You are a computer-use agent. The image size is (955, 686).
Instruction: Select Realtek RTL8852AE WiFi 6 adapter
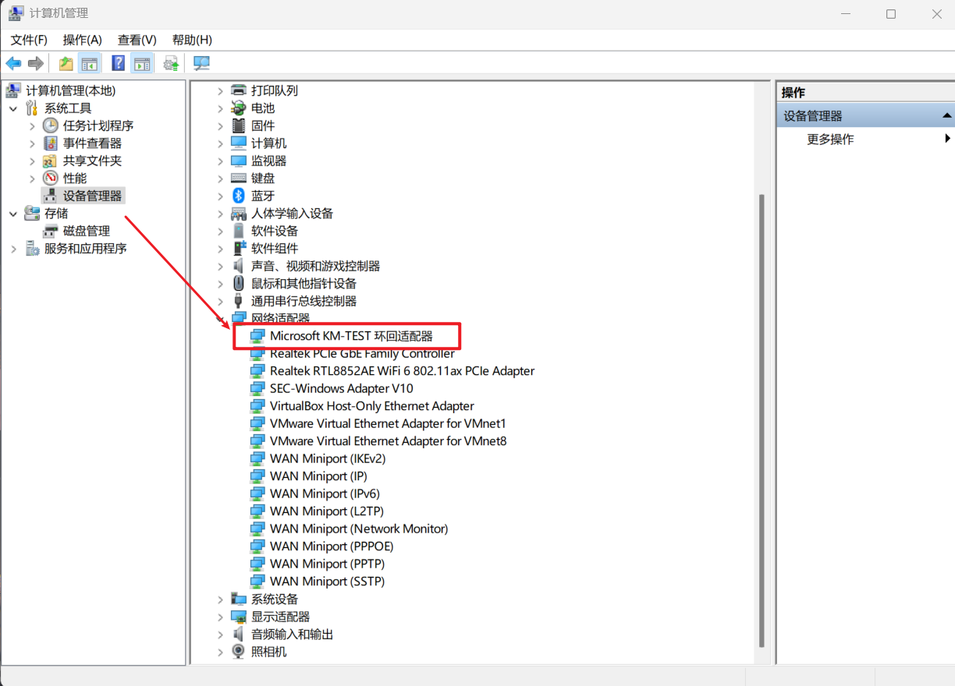[402, 371]
